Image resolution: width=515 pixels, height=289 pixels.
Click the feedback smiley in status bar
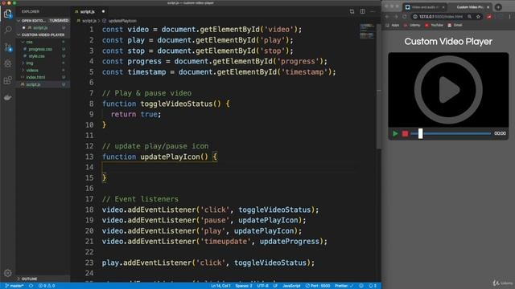tap(361, 286)
